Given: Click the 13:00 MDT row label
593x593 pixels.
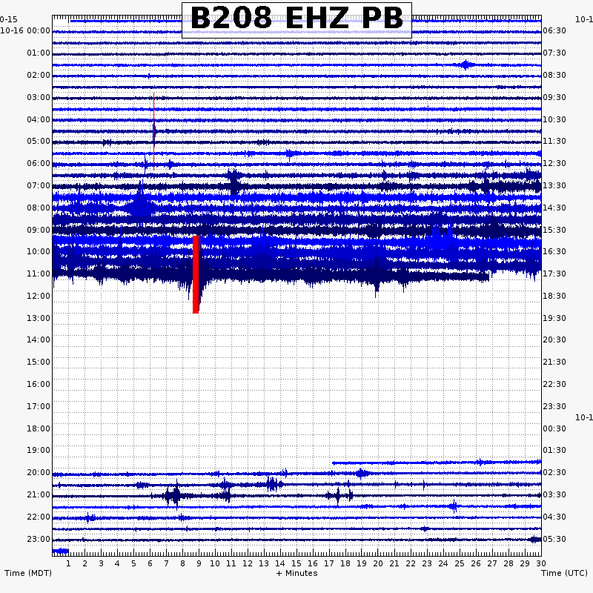Looking at the screenshot, I should [x=39, y=319].
